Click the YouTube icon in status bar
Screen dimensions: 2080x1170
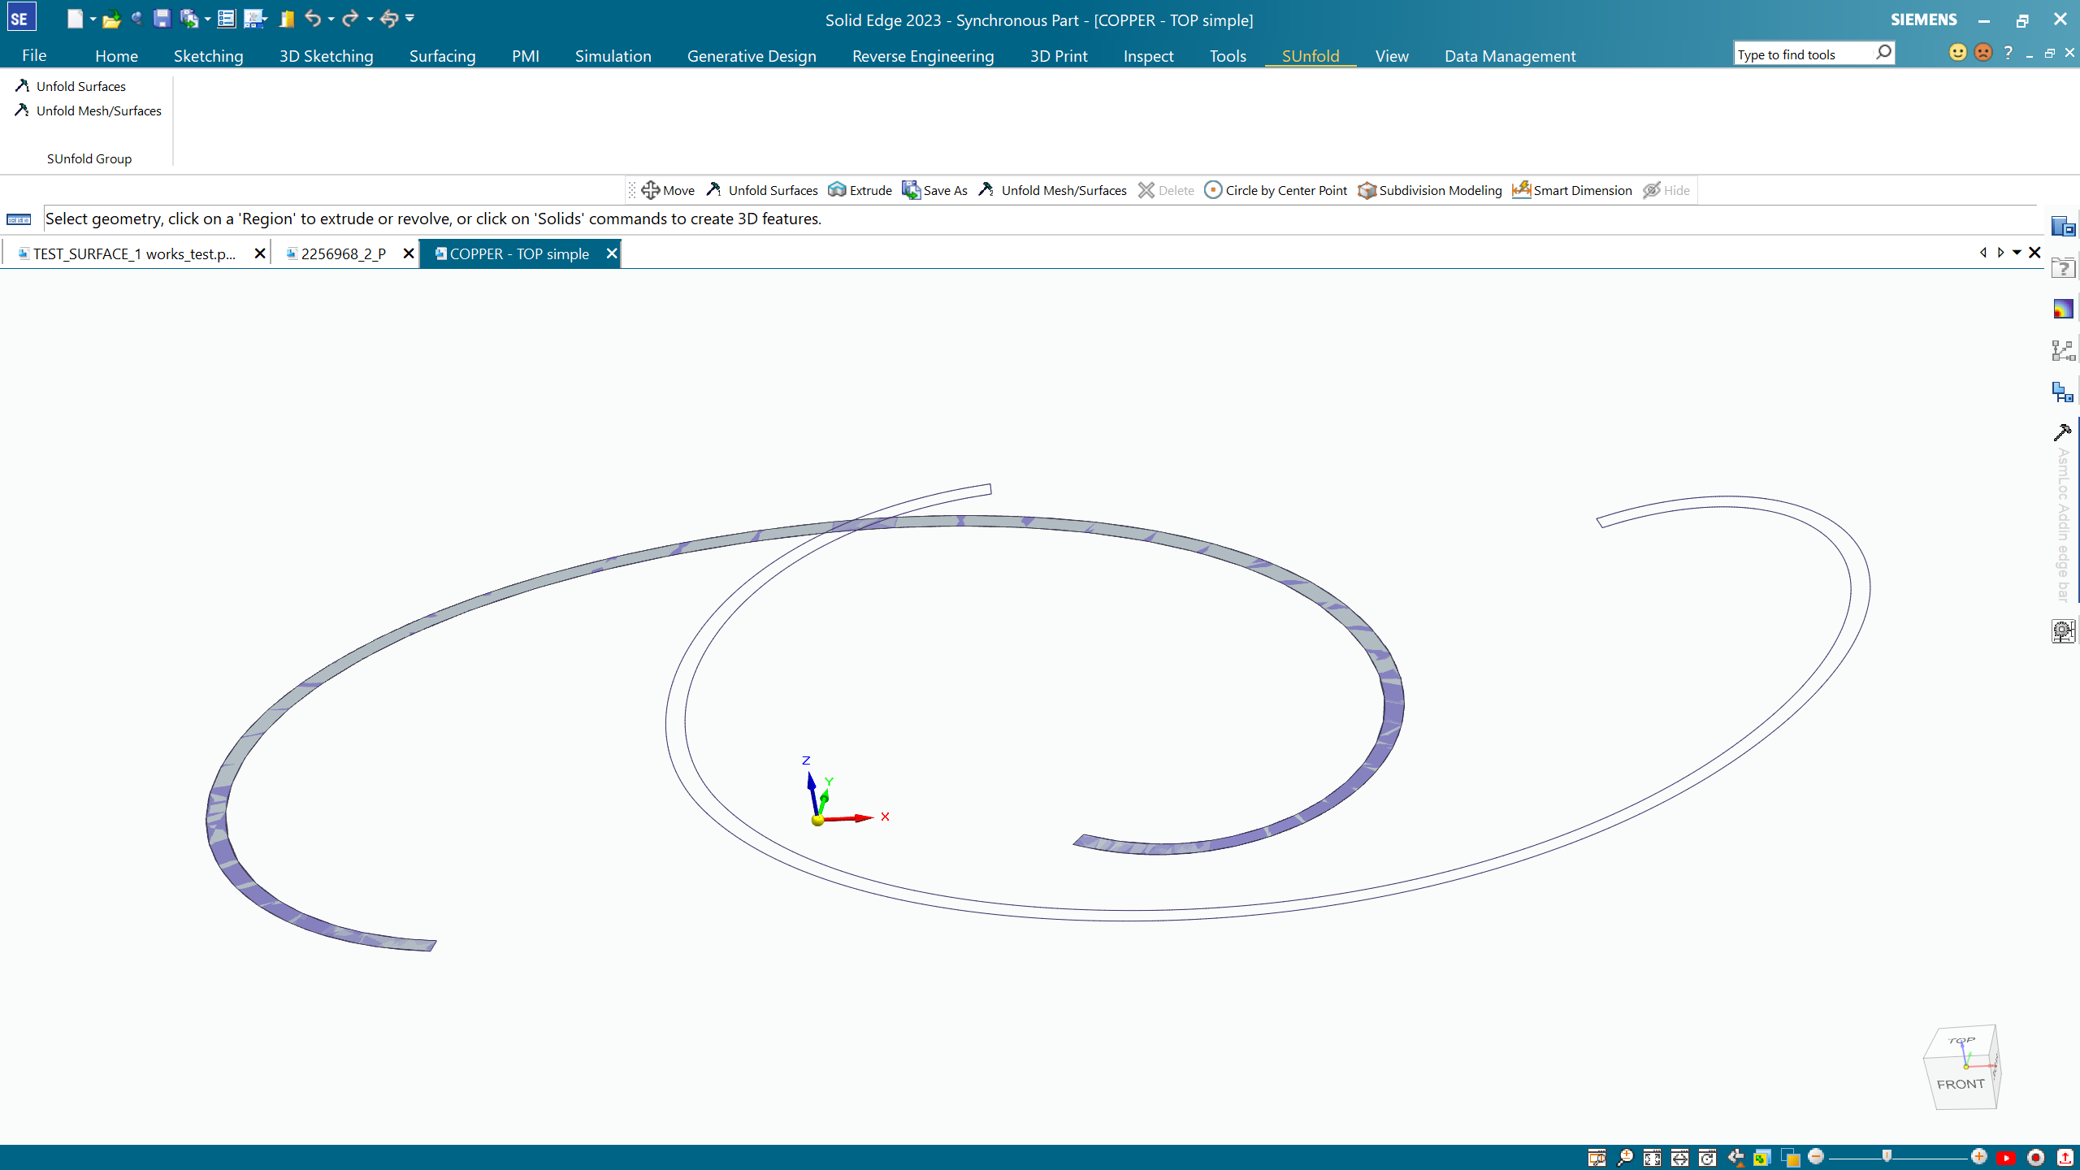coord(2006,1158)
